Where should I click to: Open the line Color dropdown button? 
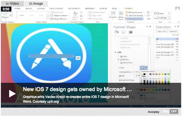point(144,68)
